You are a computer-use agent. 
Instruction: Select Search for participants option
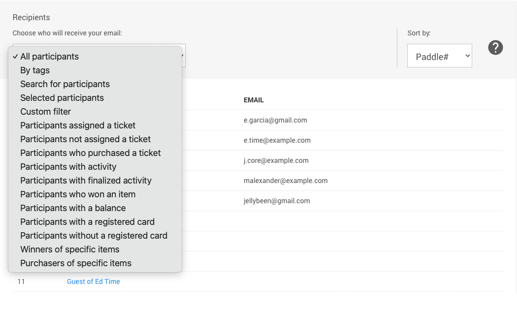65,84
